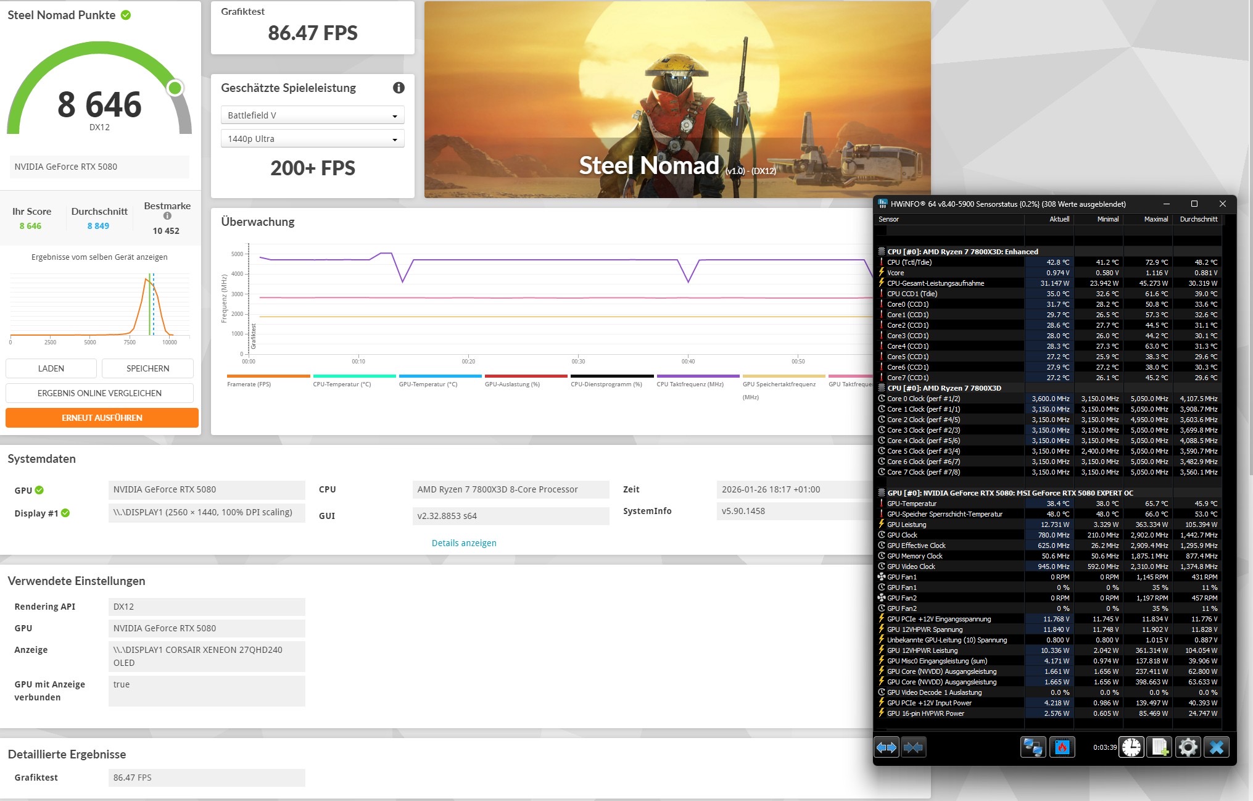The width and height of the screenshot is (1253, 801).
Task: Toggle GPU-Temperatur (°C) legend series
Action: click(x=428, y=384)
